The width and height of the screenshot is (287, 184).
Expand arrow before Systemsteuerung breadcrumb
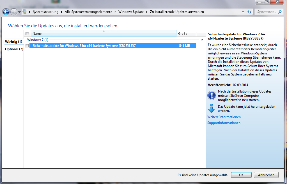[x=30, y=12]
